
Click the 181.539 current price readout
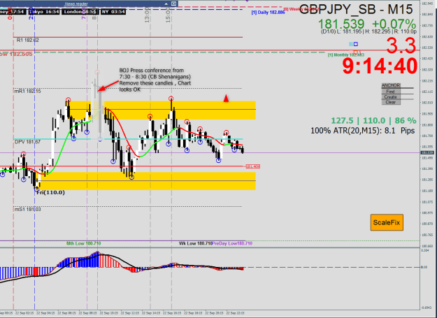point(341,24)
